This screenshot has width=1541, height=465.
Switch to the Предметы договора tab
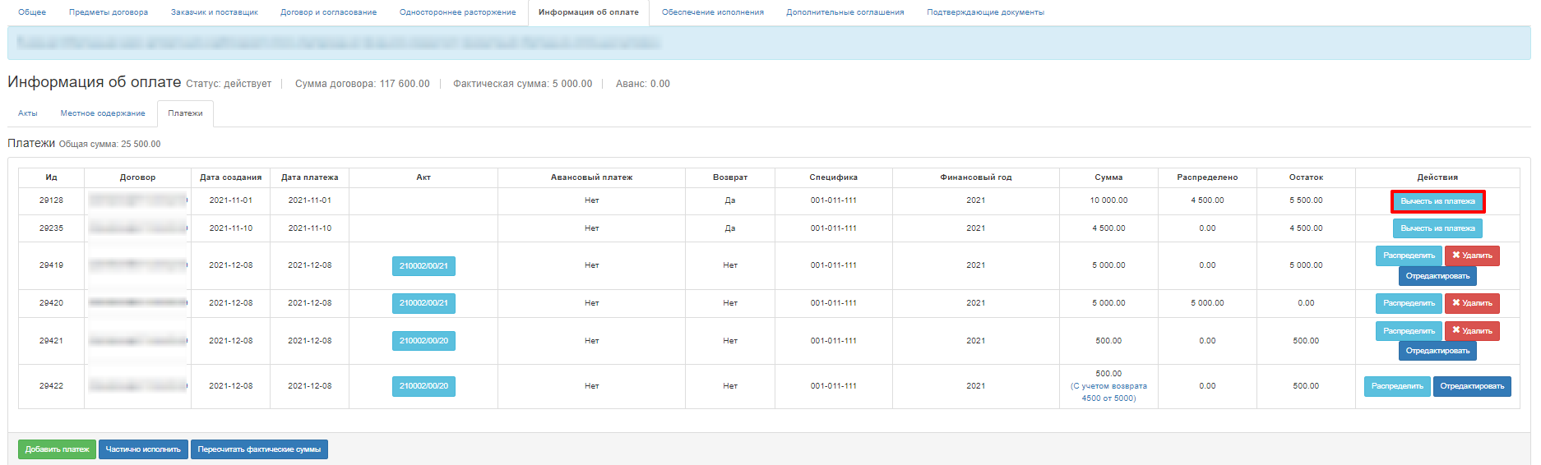(109, 12)
